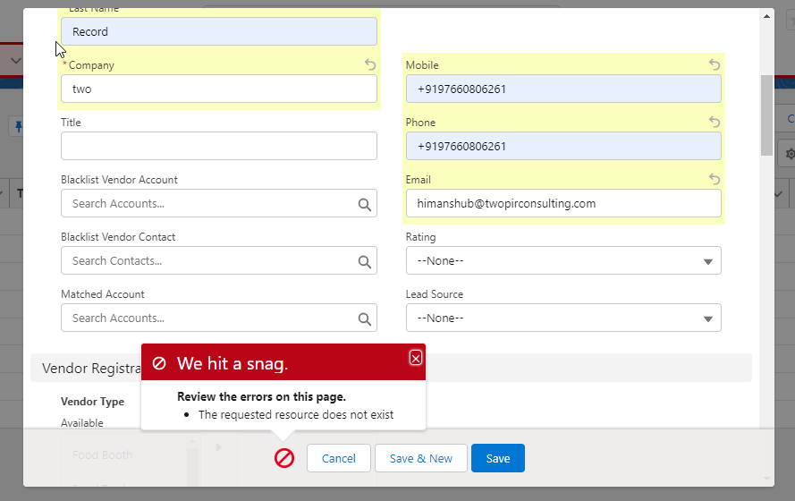Click the Matched Account search magnifier
The image size is (795, 501).
364,318
